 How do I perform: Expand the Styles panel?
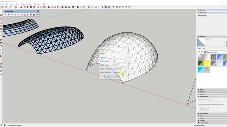tap(198, 89)
